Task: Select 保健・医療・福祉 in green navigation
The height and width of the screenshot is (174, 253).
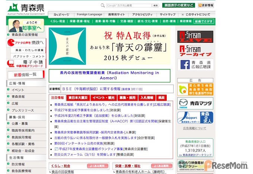Action: (80, 21)
